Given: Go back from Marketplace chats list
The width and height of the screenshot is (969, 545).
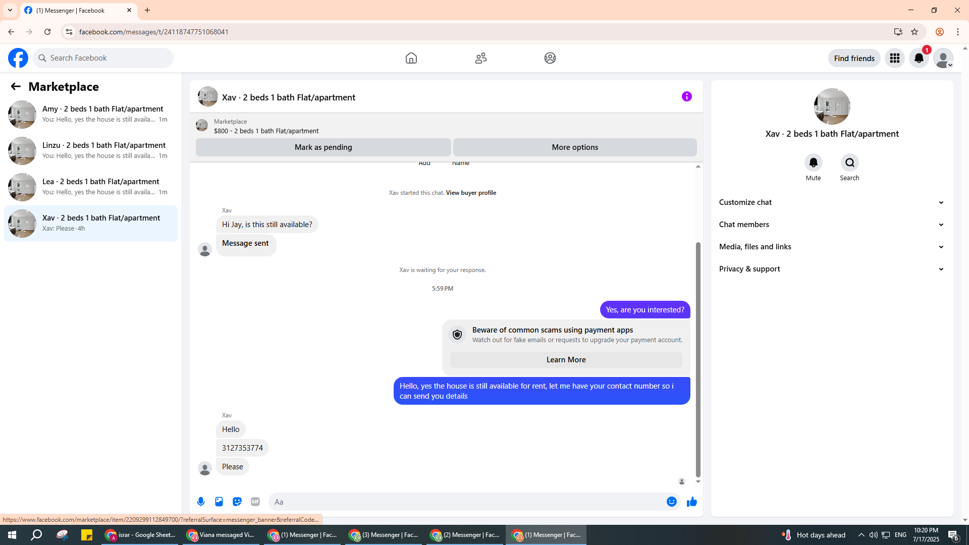Looking at the screenshot, I should point(16,87).
